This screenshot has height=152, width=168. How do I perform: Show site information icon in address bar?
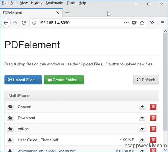[x=34, y=23]
